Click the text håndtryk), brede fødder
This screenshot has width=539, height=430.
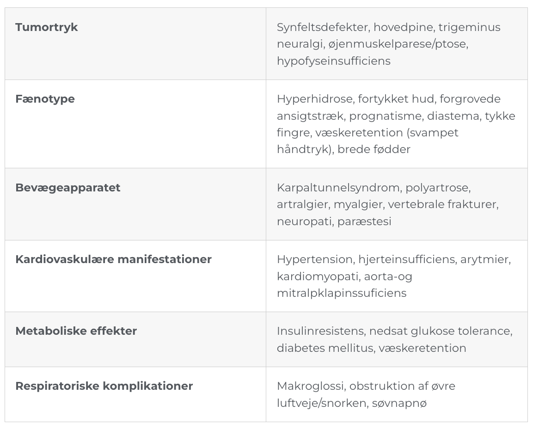(x=343, y=149)
